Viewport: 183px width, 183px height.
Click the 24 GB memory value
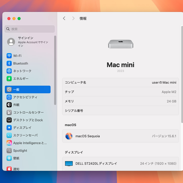click(x=171, y=101)
